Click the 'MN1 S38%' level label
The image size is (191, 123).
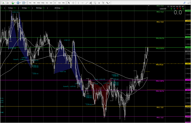coord(160,81)
